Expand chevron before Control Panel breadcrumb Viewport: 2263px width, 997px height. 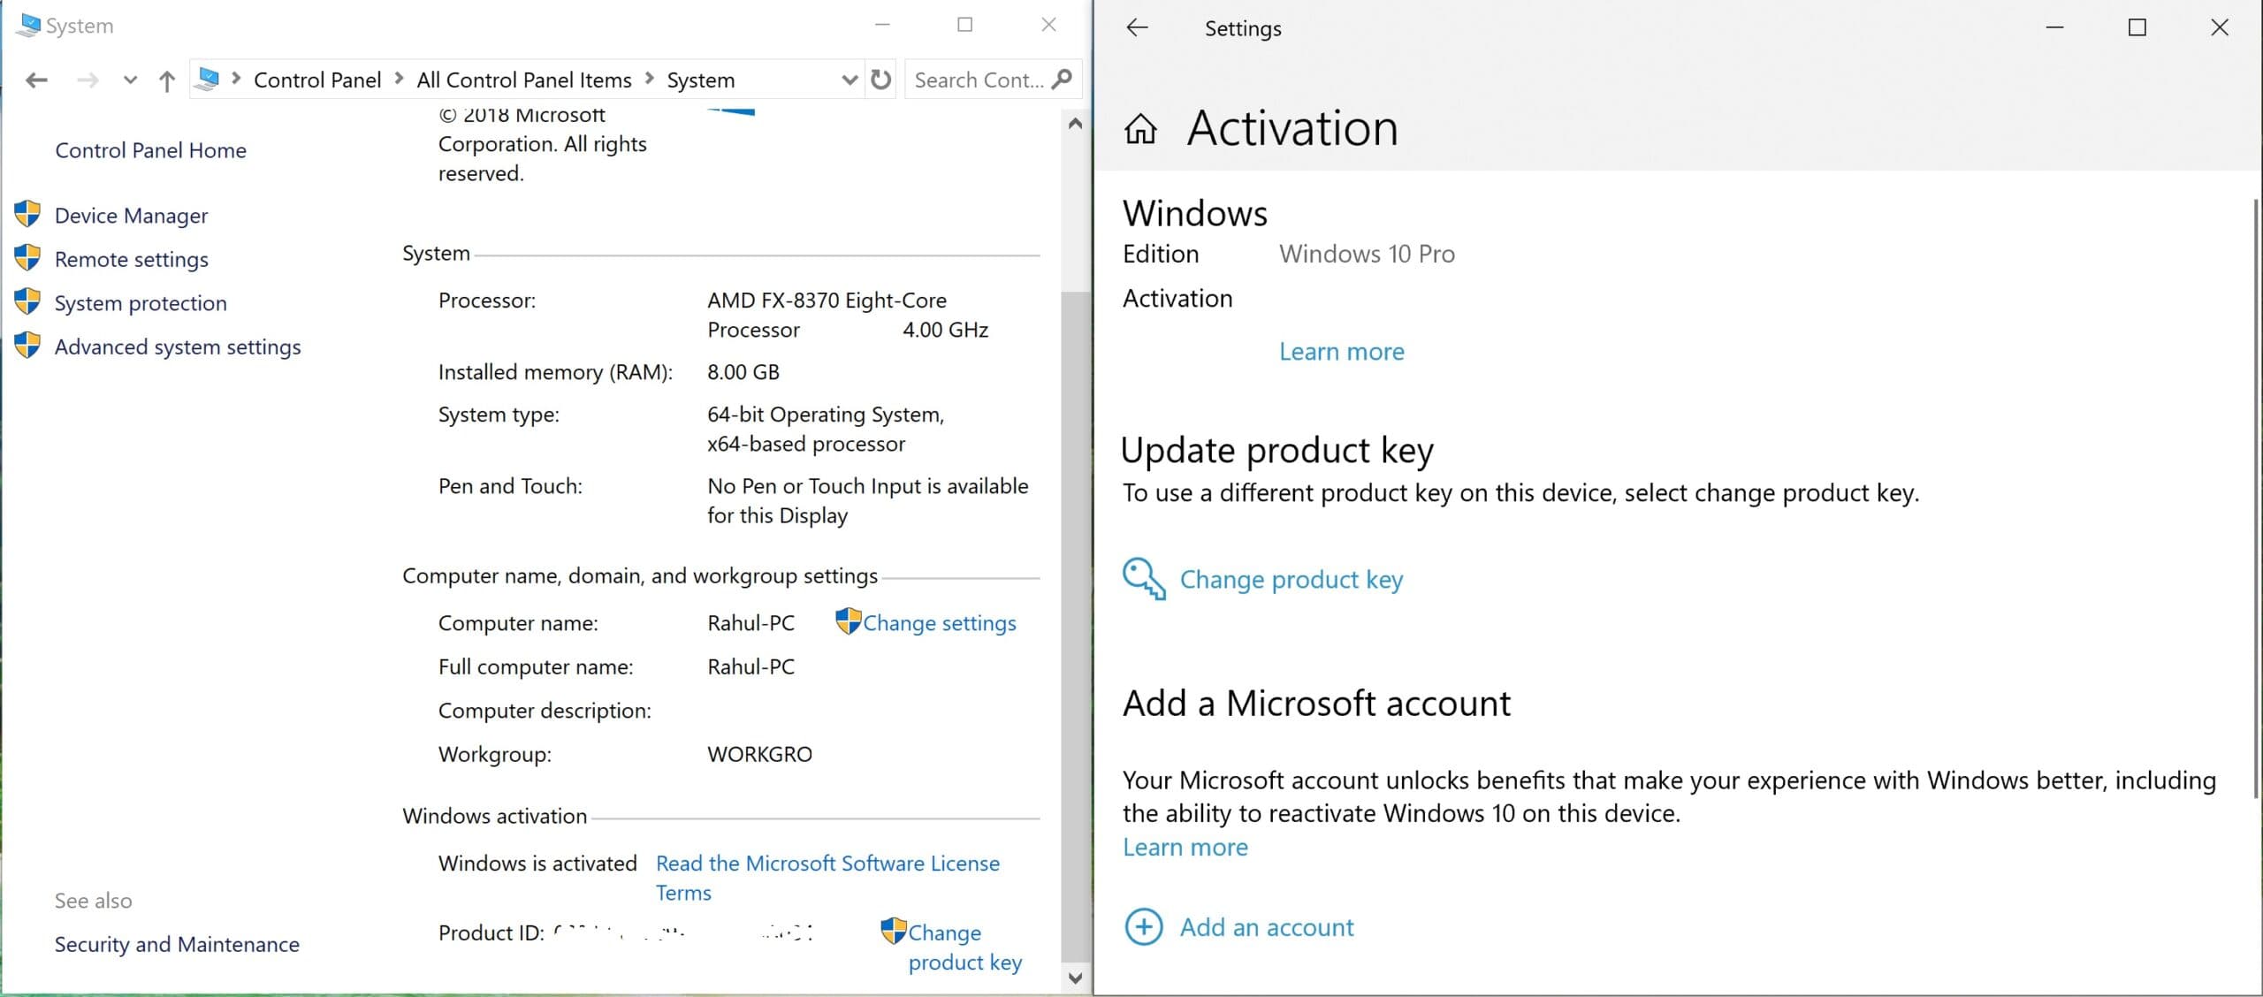click(x=236, y=80)
